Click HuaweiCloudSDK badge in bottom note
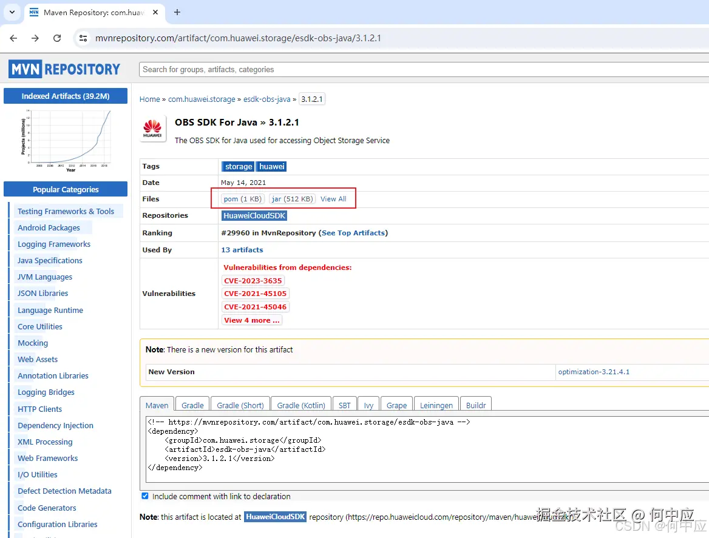 [276, 516]
